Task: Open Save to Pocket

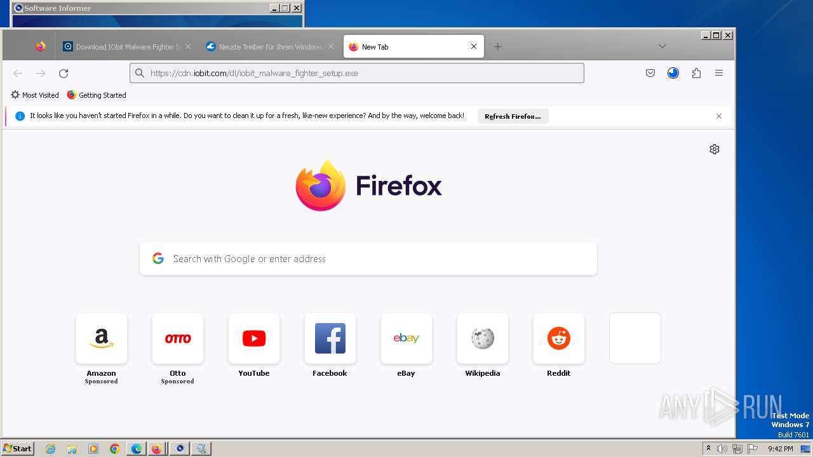Action: pyautogui.click(x=650, y=73)
